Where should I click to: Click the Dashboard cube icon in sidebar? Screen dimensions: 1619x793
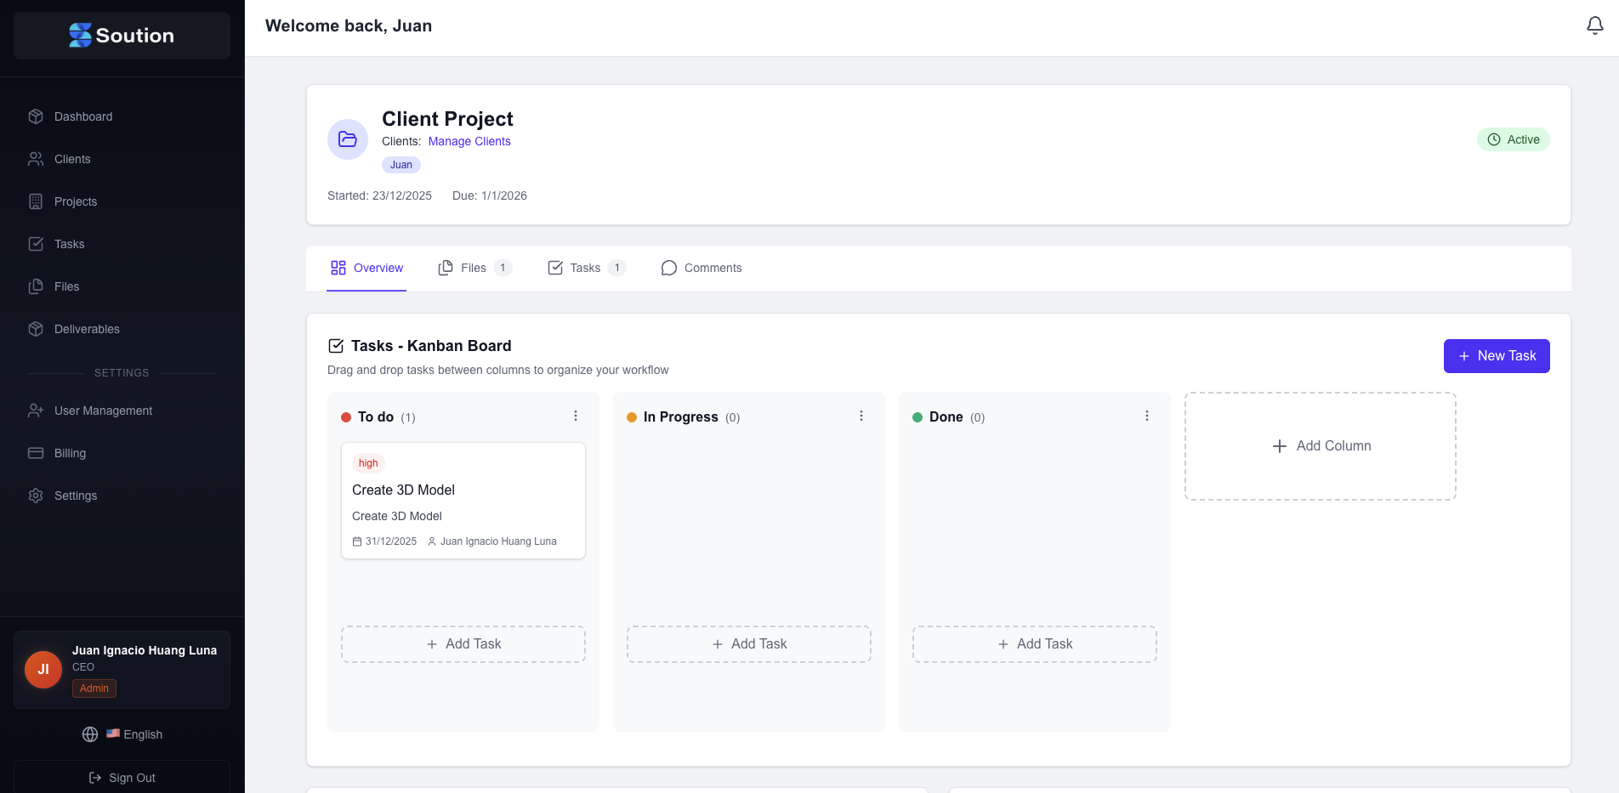click(36, 116)
